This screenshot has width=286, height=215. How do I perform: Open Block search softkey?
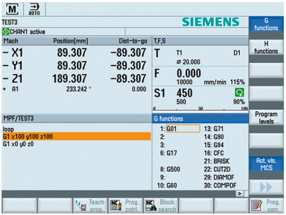(x=161, y=205)
